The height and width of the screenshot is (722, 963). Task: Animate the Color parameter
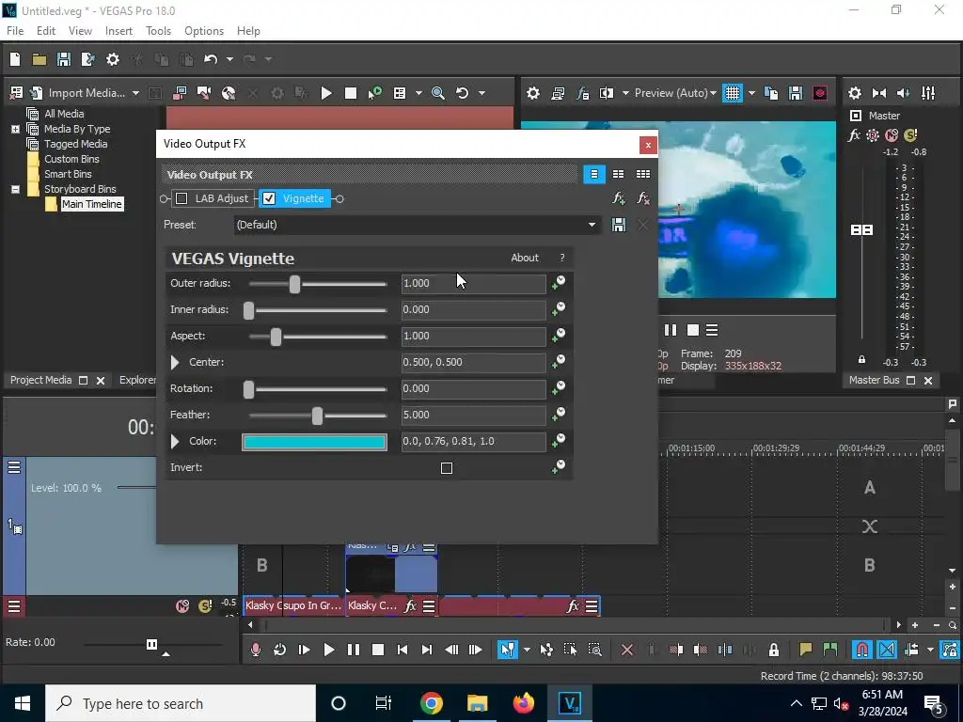coord(559,441)
